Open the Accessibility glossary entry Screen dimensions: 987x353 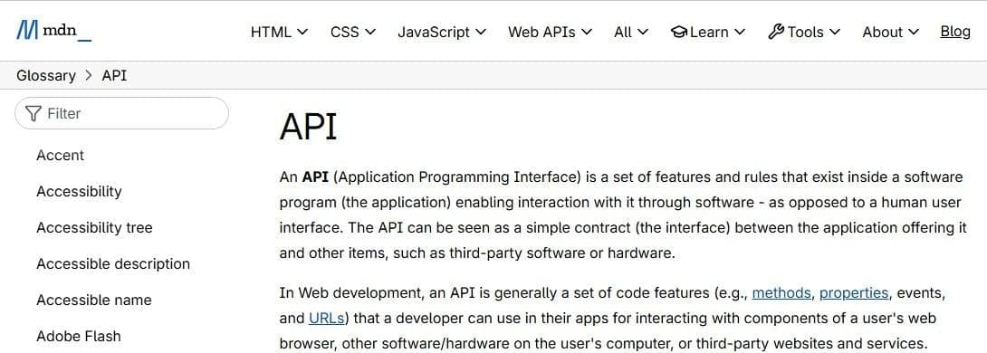pyautogui.click(x=80, y=191)
